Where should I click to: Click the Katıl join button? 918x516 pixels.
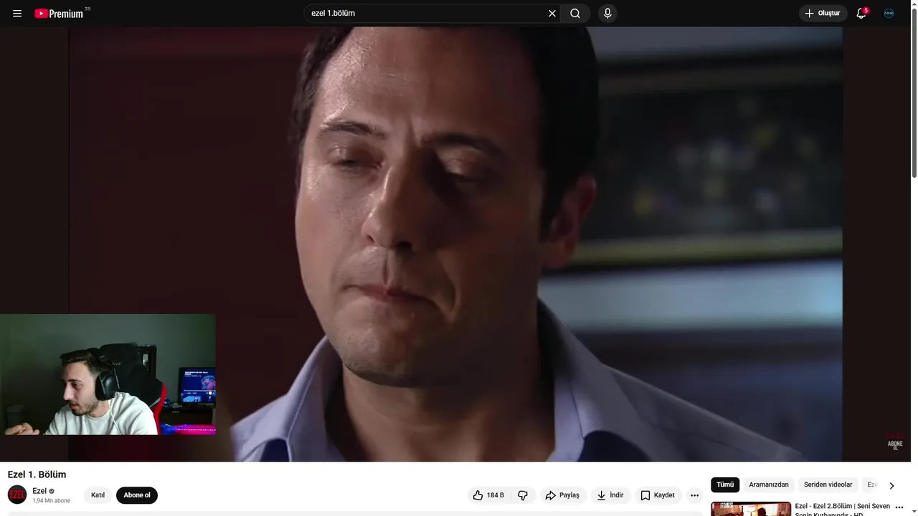pyautogui.click(x=98, y=495)
